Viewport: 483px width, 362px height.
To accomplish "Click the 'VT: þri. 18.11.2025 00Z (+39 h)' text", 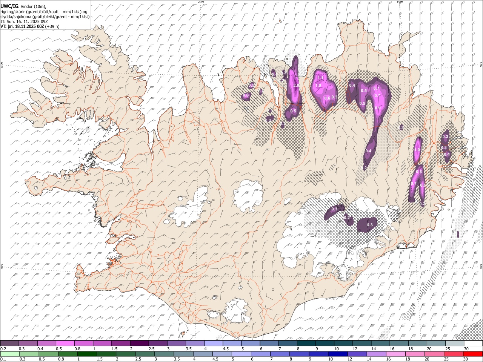I will point(30,26).
